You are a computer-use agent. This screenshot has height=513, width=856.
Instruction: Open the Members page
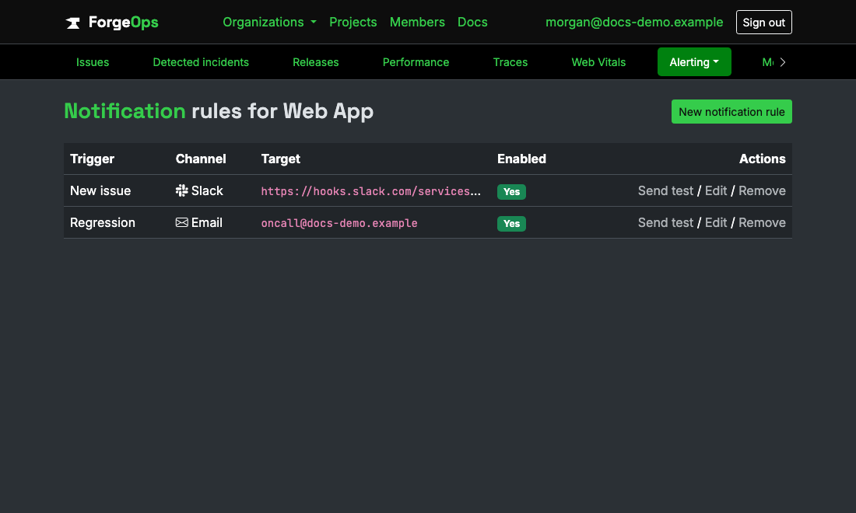(x=417, y=22)
